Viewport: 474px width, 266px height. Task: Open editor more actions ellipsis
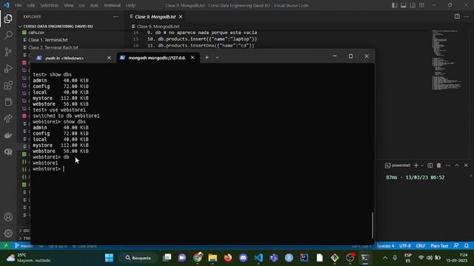[x=466, y=16]
